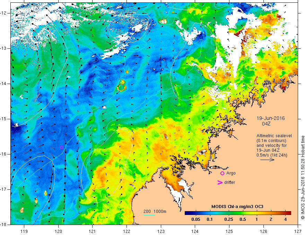
Task: Click the '127' longitude axis label
Action: pos(298,231)
